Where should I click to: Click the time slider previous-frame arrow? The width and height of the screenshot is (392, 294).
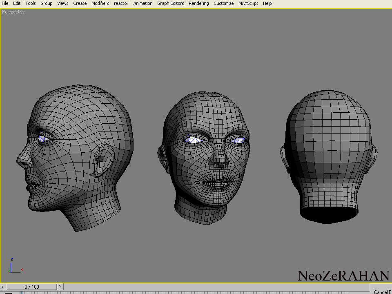[x=3, y=287]
